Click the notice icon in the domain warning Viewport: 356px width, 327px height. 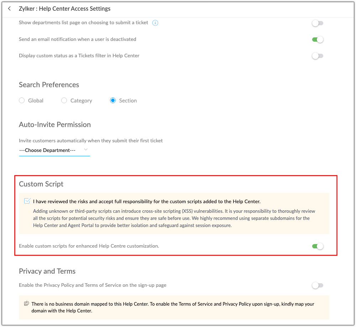tap(26, 304)
